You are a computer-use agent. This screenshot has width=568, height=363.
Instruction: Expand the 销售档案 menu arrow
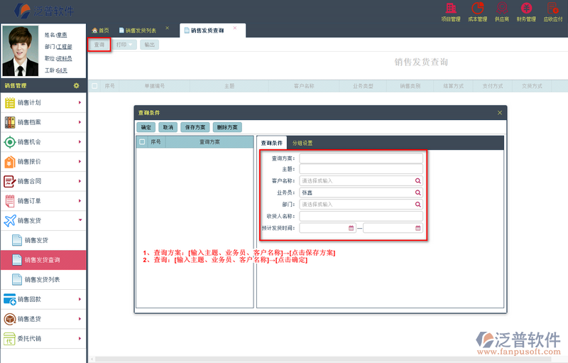point(80,122)
